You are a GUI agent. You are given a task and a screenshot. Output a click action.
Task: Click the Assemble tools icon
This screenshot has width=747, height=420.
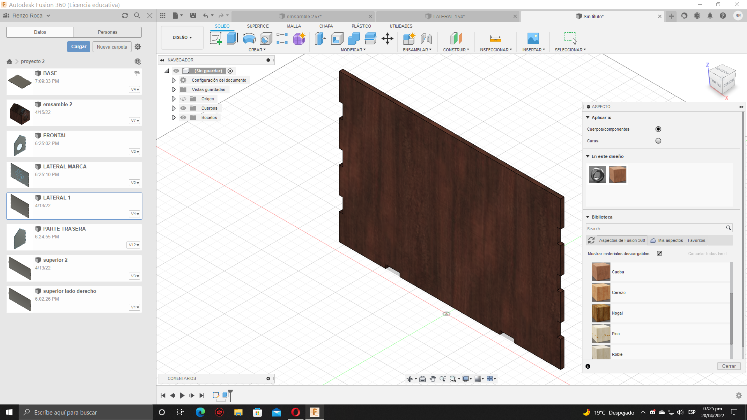[409, 38]
